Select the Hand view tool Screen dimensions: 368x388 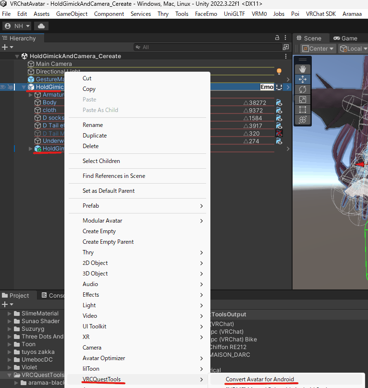coord(303,69)
